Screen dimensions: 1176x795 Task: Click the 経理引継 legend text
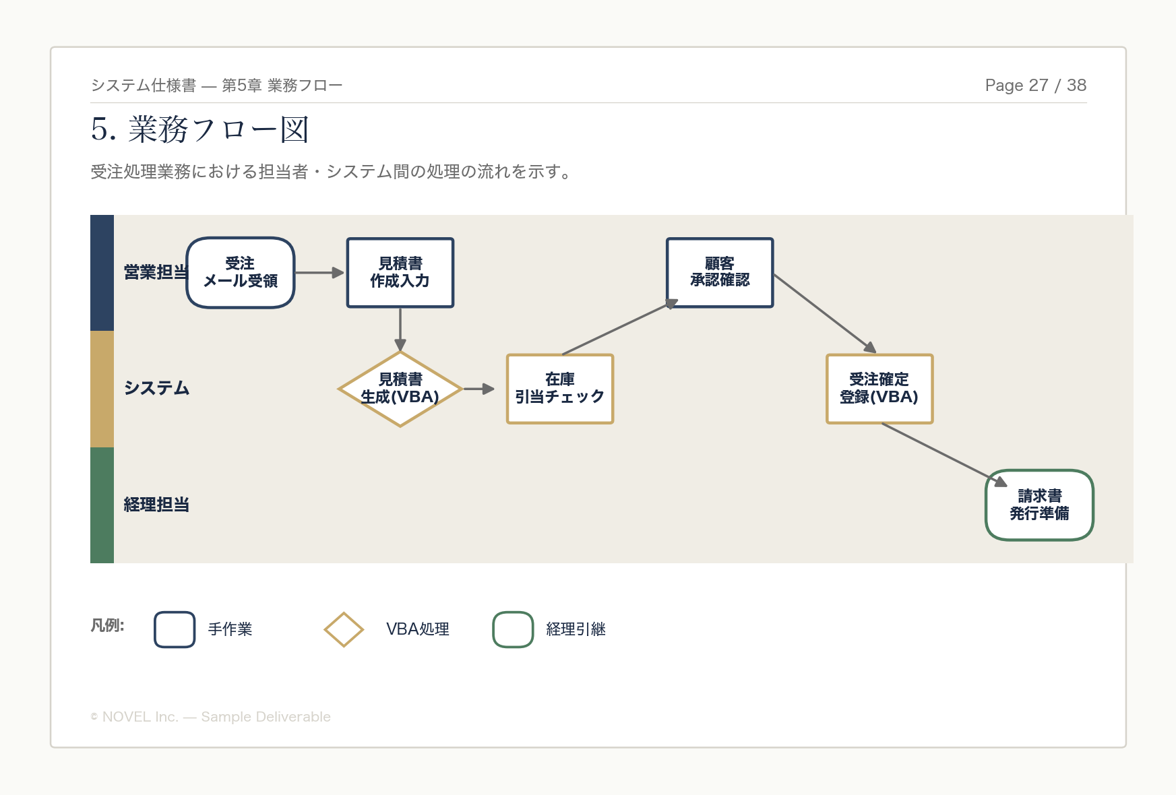(576, 629)
